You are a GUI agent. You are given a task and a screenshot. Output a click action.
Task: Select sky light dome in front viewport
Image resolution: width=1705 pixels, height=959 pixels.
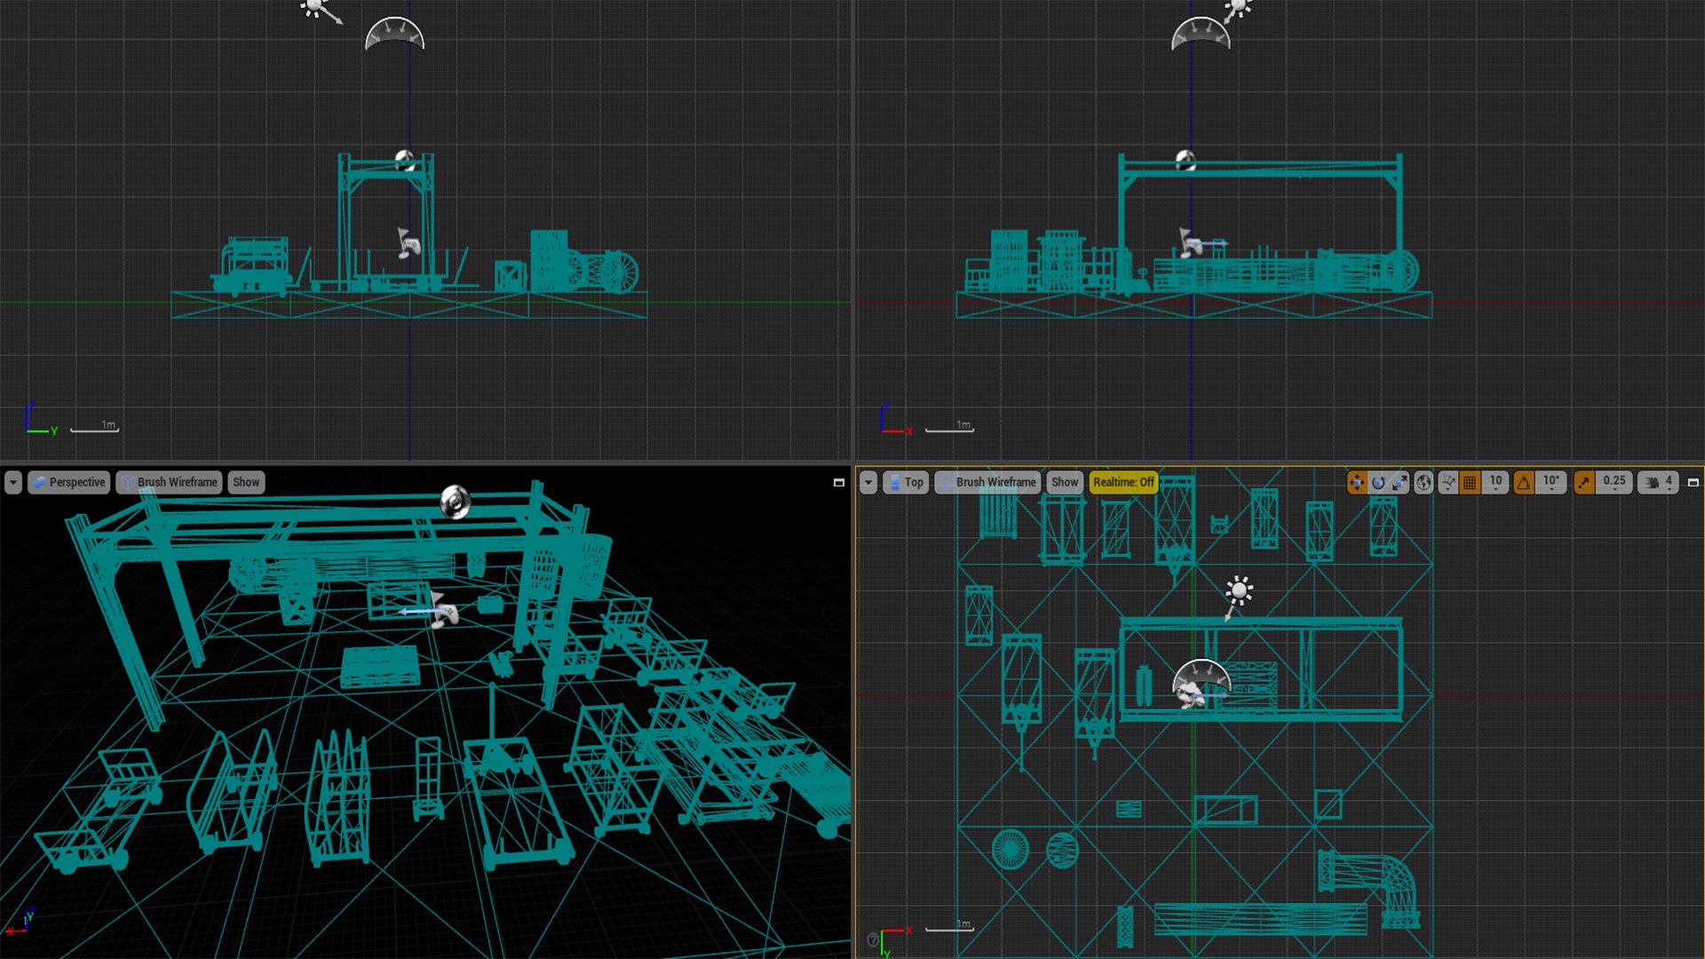coord(1201,34)
